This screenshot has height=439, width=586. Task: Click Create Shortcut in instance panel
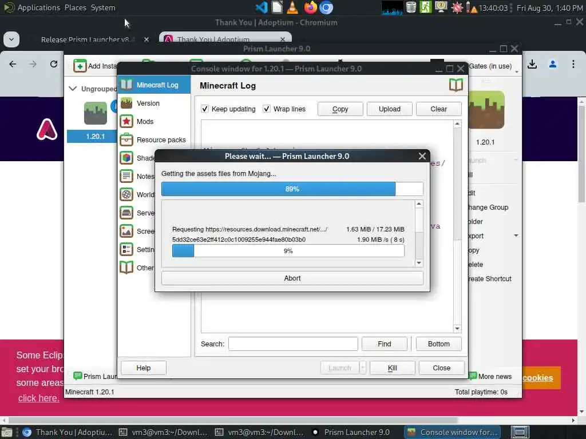coord(490,278)
